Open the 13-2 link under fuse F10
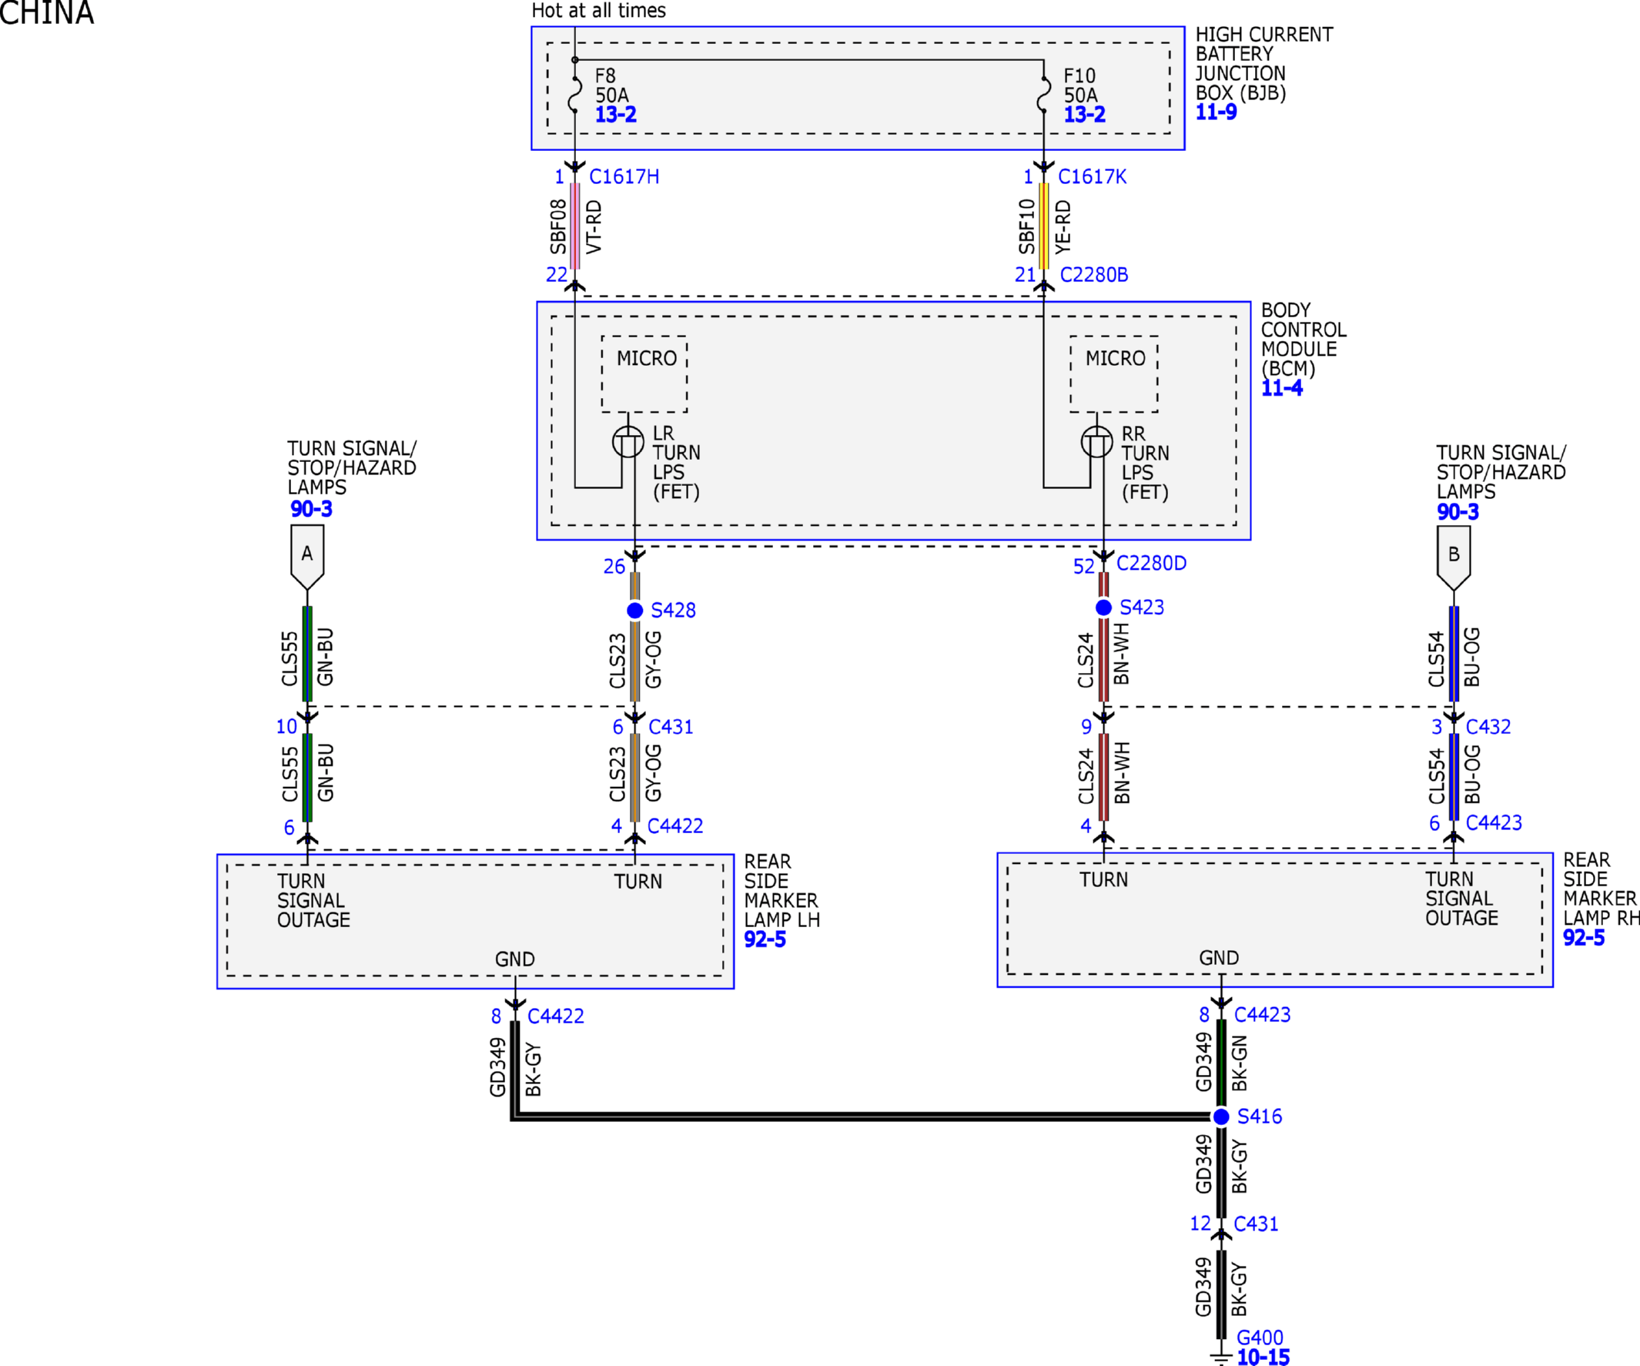The image size is (1640, 1366). tap(1084, 115)
